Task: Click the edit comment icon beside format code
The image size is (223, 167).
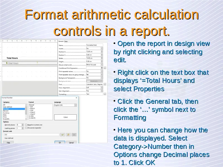Action: click(68, 135)
